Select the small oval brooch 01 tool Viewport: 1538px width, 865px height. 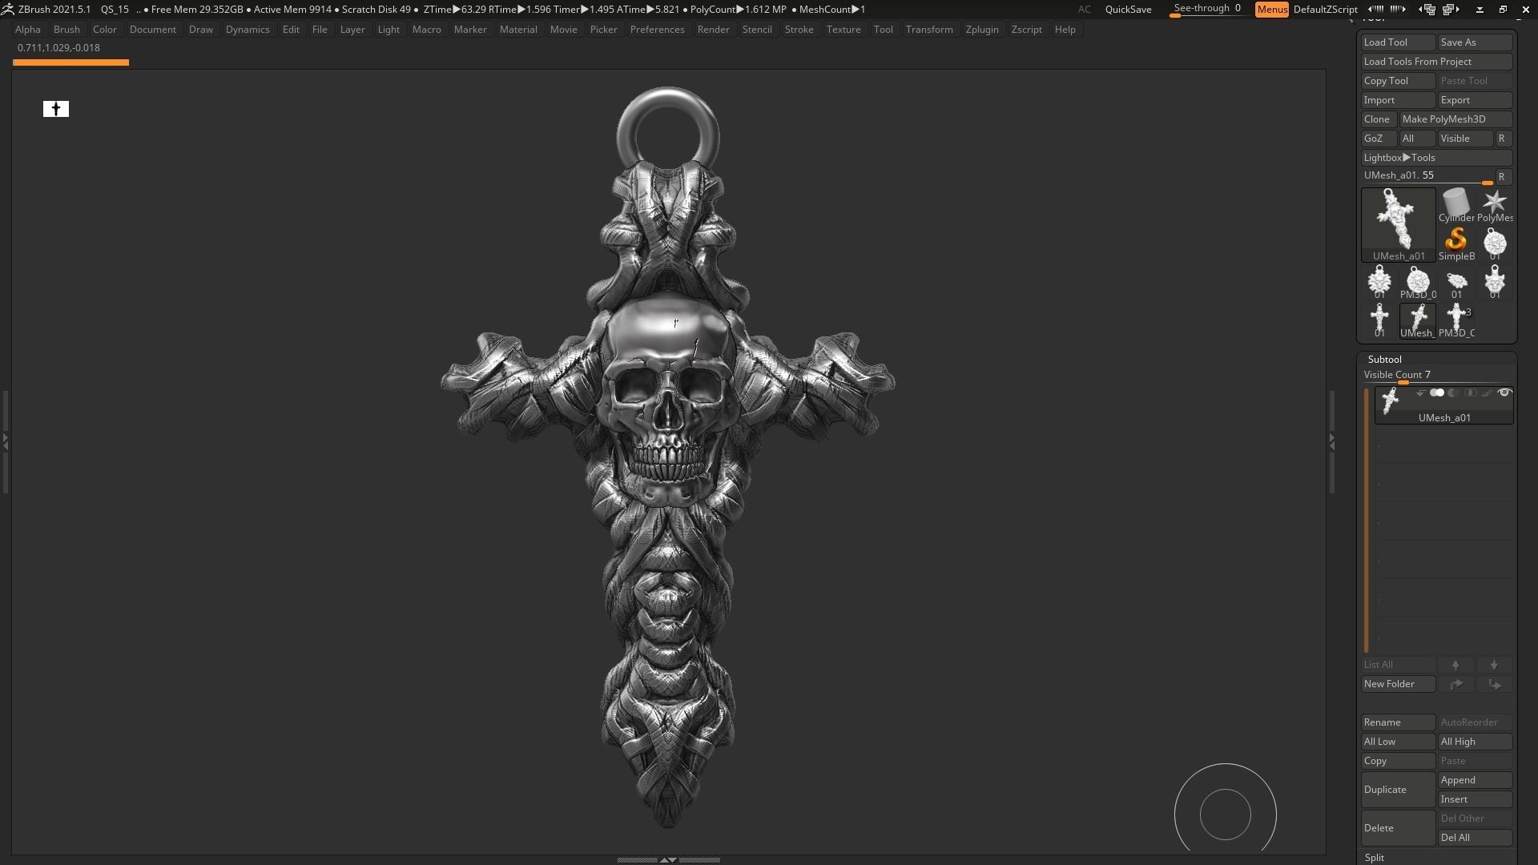1456,283
